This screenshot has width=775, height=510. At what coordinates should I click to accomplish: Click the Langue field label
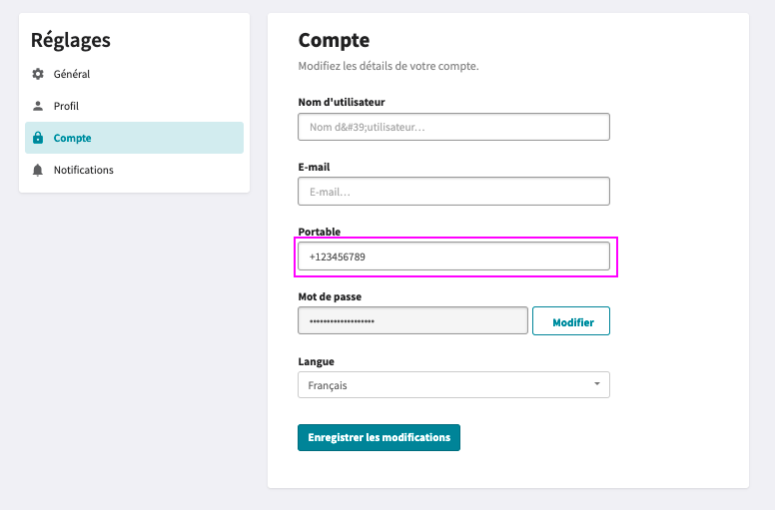(x=316, y=361)
